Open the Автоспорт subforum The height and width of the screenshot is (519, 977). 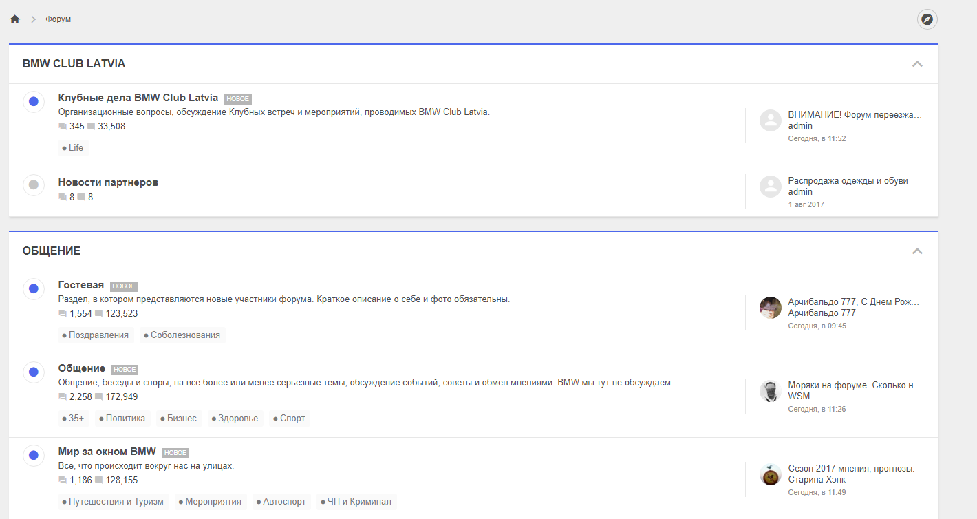click(281, 502)
